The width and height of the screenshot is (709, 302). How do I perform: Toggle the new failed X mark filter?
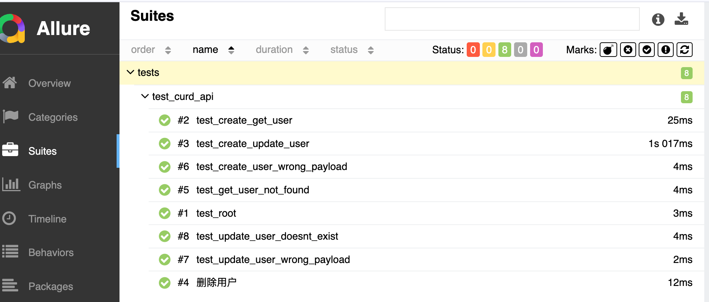(628, 50)
